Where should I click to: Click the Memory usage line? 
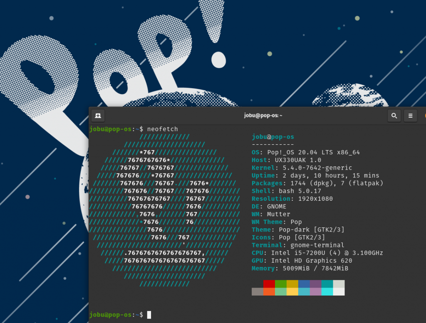tap(300, 269)
